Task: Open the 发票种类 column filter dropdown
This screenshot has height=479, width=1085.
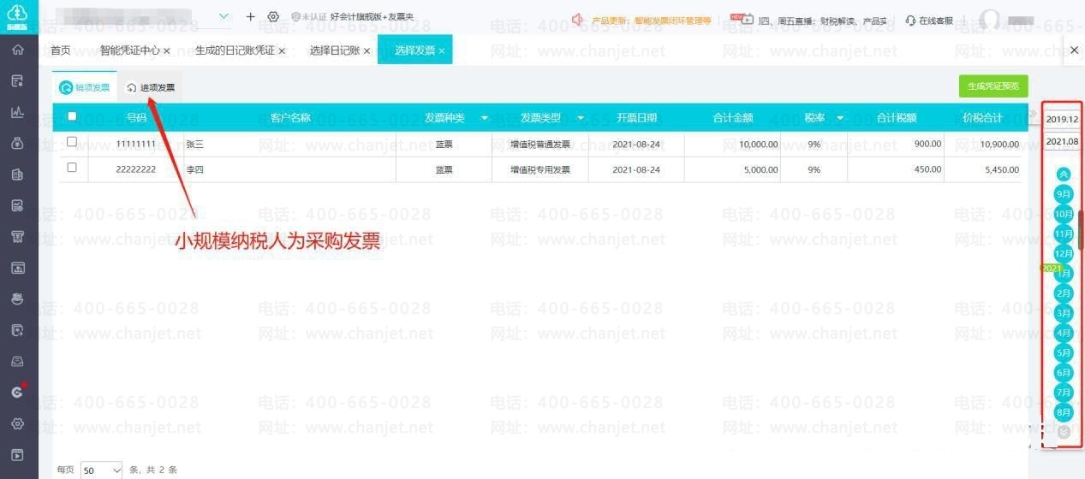Action: point(485,118)
